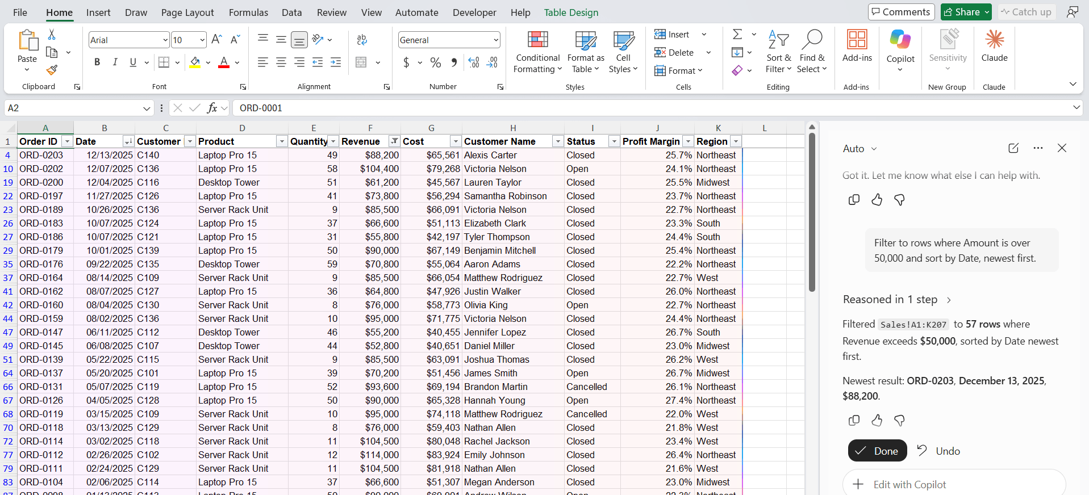
Task: Click the AutoSum sigma icon
Action: click(737, 34)
